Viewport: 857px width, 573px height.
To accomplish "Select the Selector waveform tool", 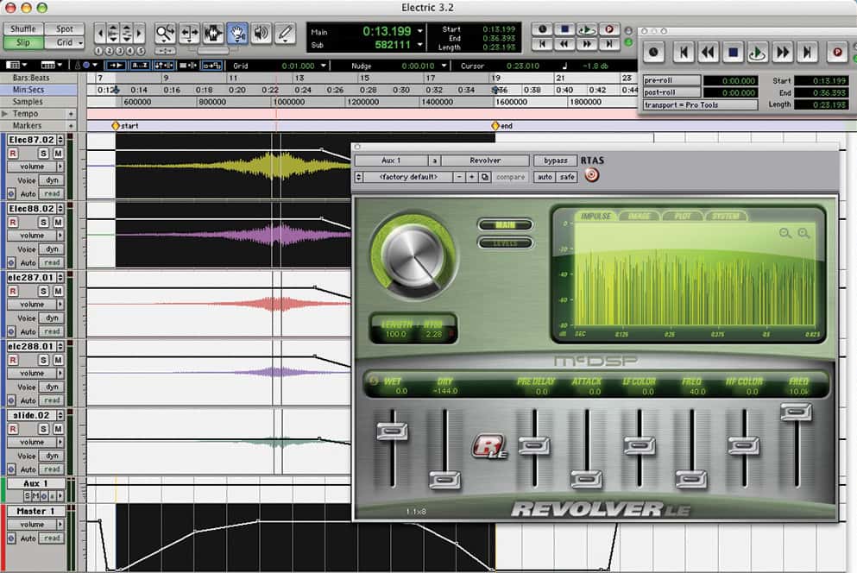I will [213, 34].
